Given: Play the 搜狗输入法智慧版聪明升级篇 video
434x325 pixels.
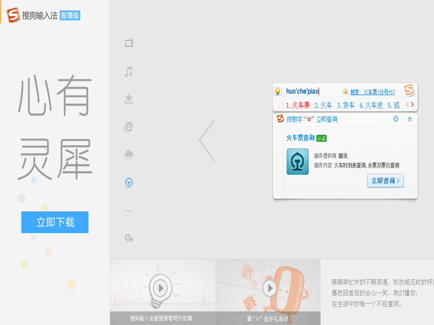Looking at the screenshot, I should [x=161, y=288].
